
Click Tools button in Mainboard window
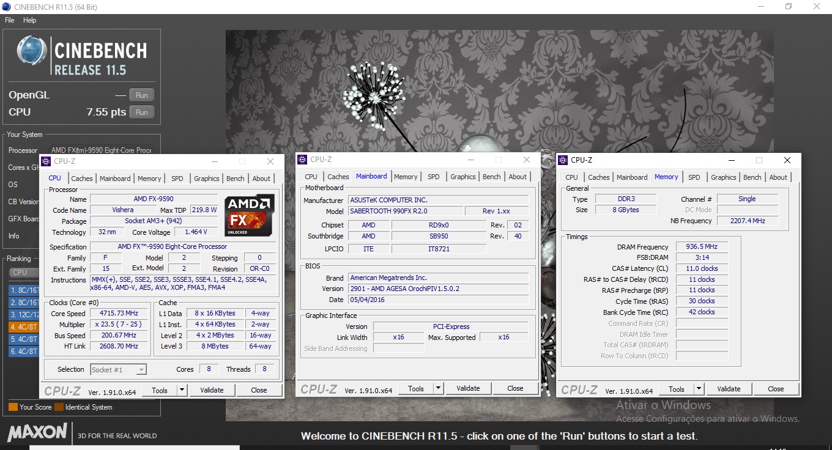point(416,388)
